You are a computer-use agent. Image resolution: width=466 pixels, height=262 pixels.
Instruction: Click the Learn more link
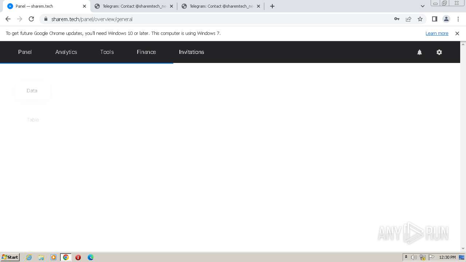tap(437, 33)
